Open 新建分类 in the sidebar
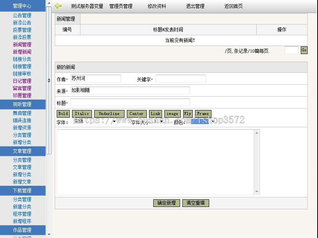 [22, 207]
